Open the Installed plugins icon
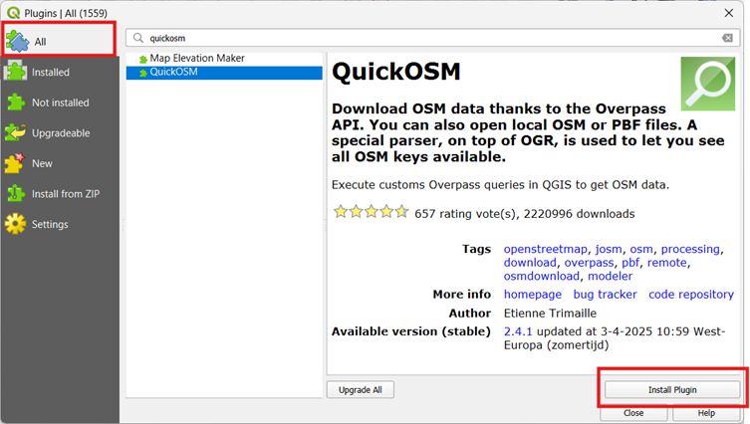Viewport: 750px width, 424px height. pyautogui.click(x=16, y=72)
